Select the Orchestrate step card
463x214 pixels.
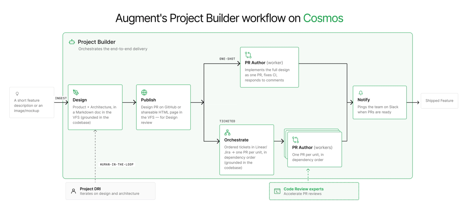pos(247,150)
